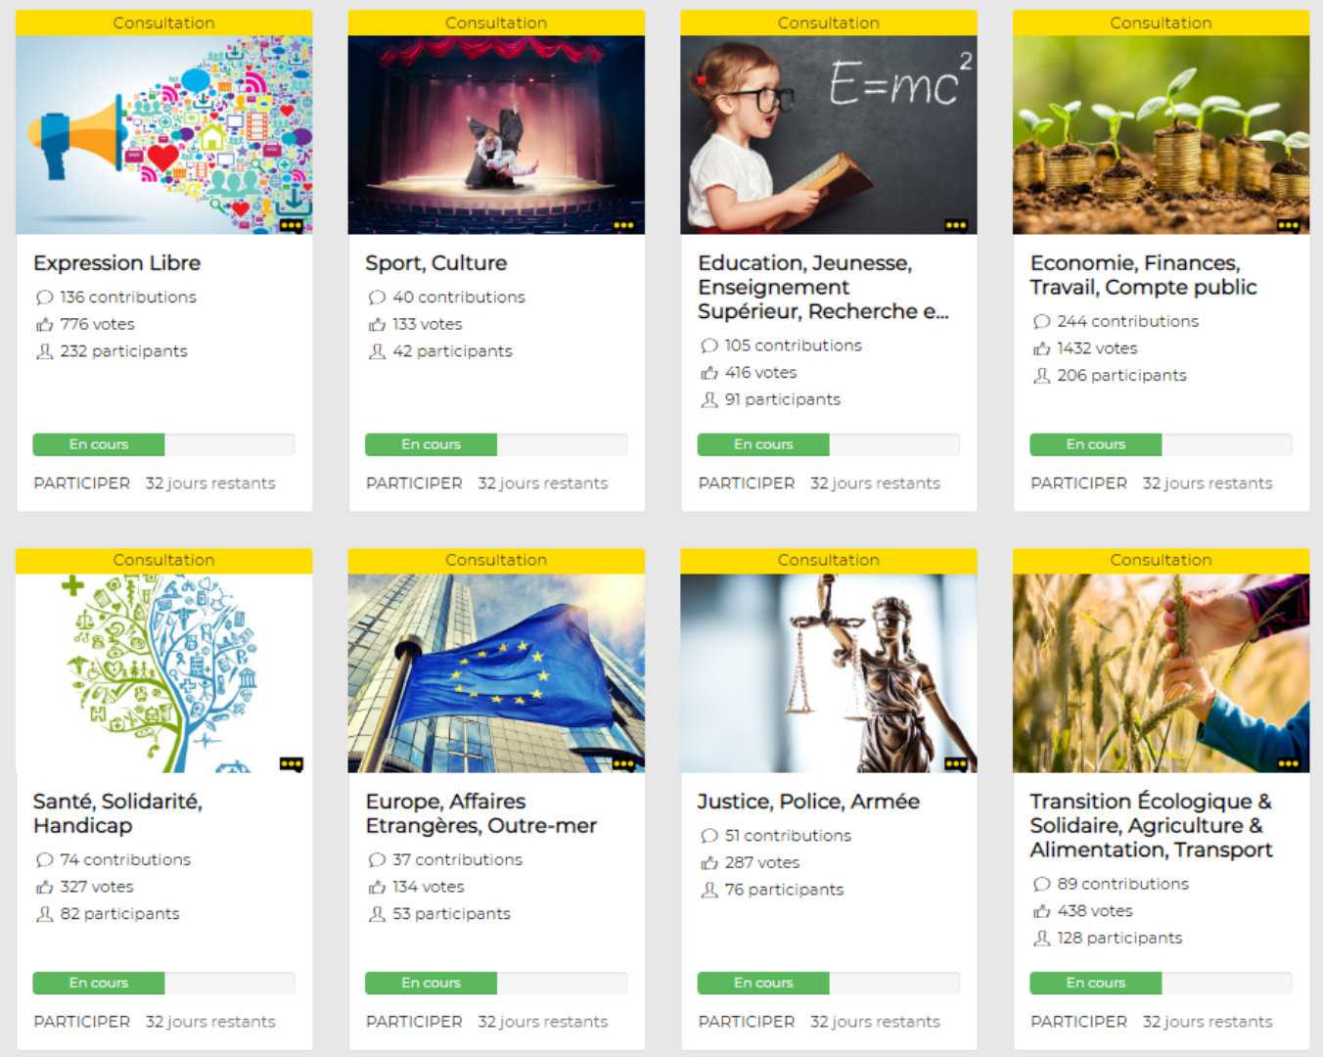Click person icon beside 91 participants
1323x1057 pixels.
pyautogui.click(x=709, y=399)
